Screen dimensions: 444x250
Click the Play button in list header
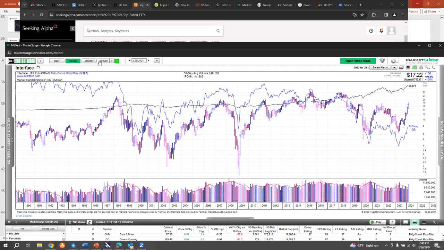tap(378, 222)
